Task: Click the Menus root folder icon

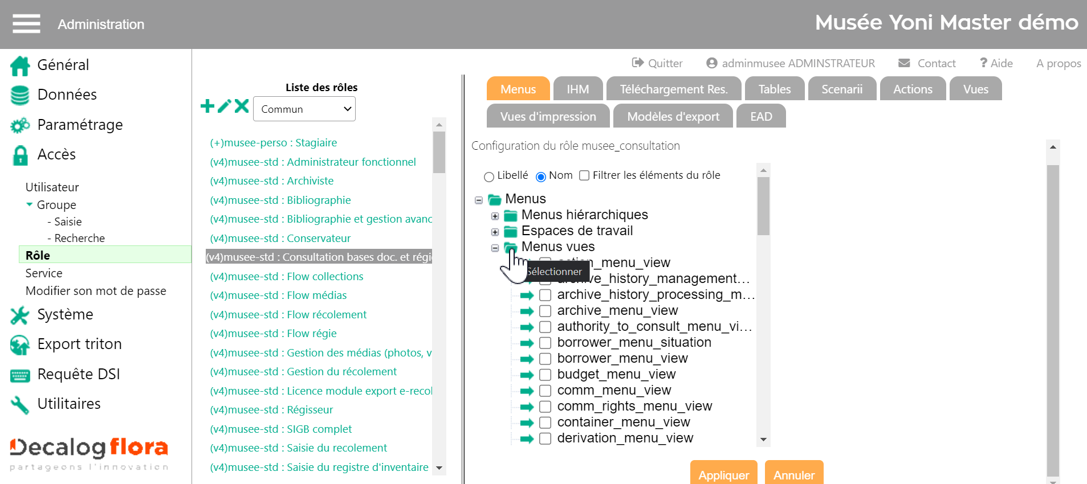Action: pos(494,199)
